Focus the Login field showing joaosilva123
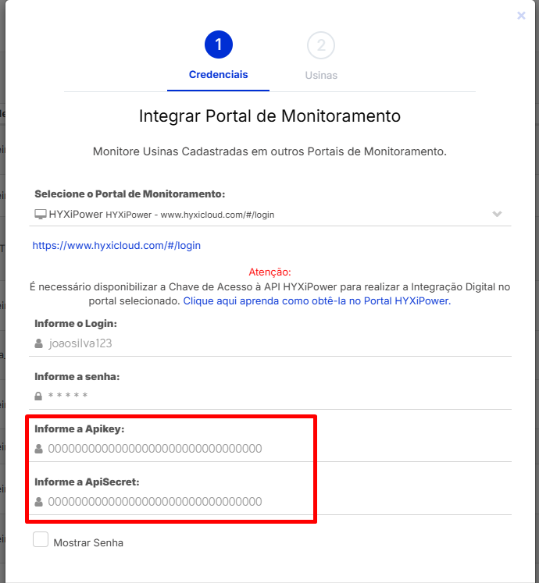 coord(270,343)
